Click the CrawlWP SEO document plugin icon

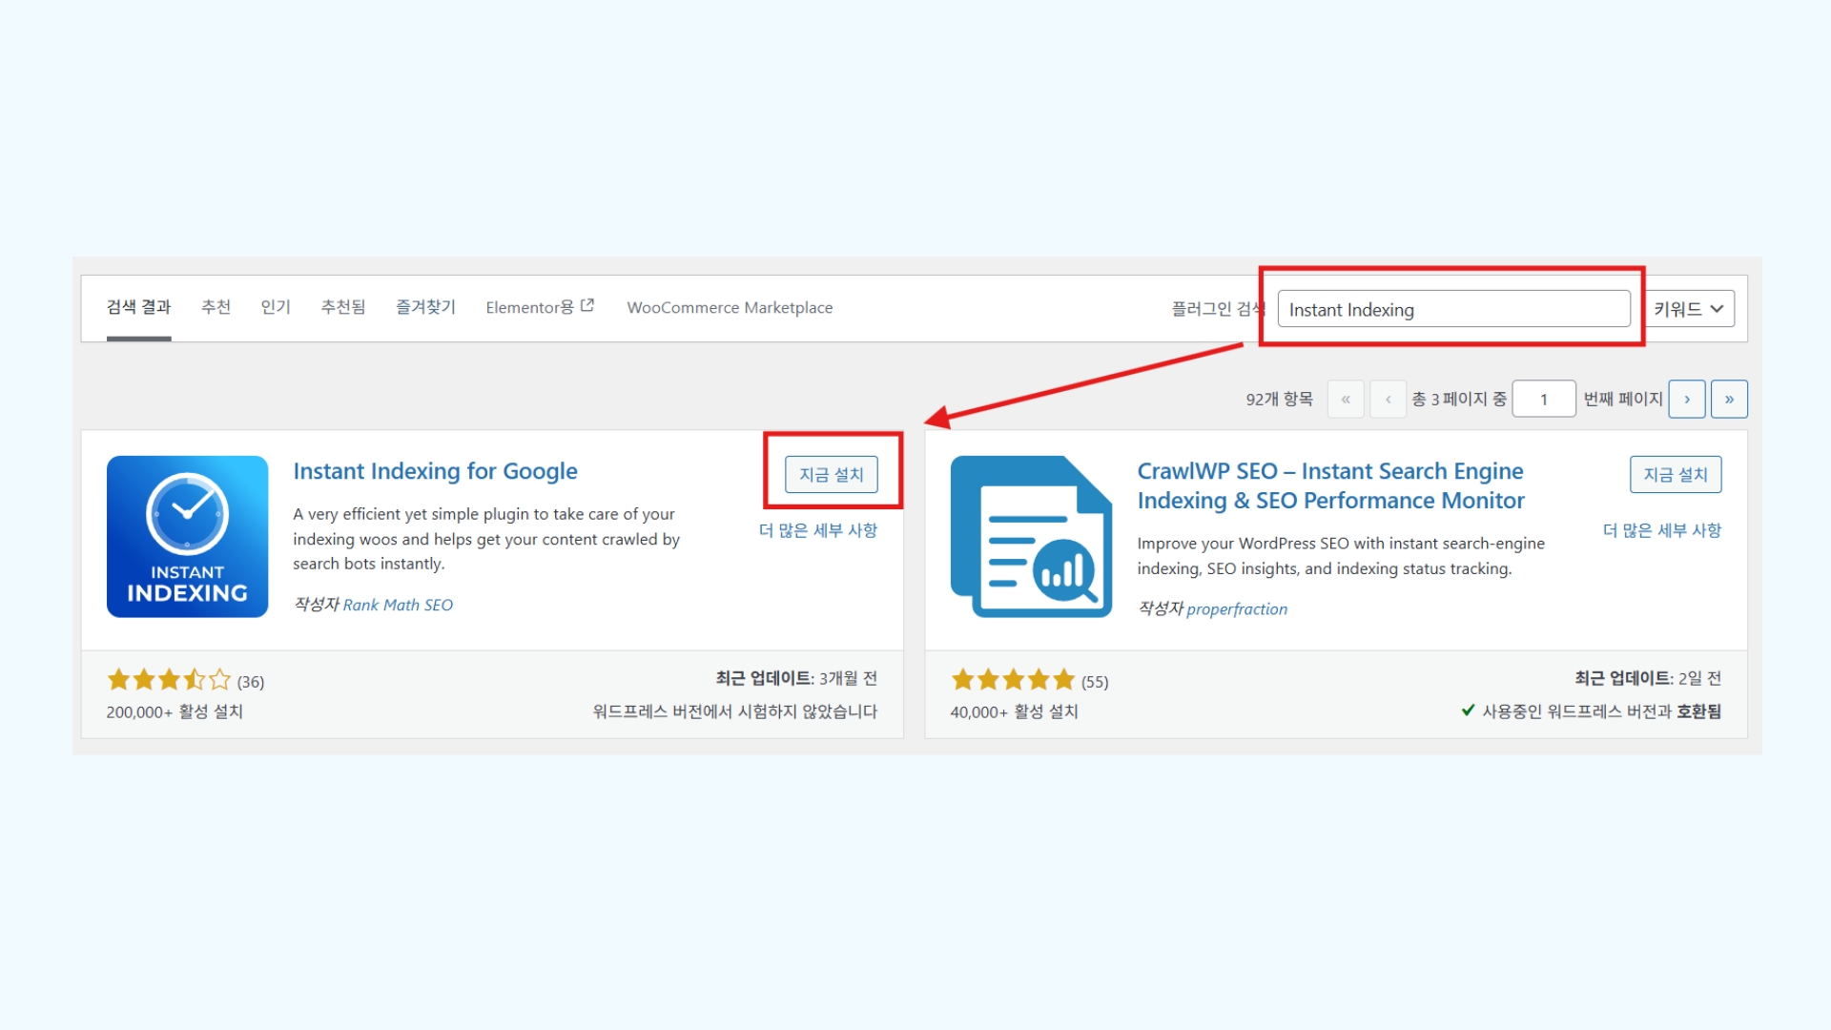pyautogui.click(x=1031, y=536)
